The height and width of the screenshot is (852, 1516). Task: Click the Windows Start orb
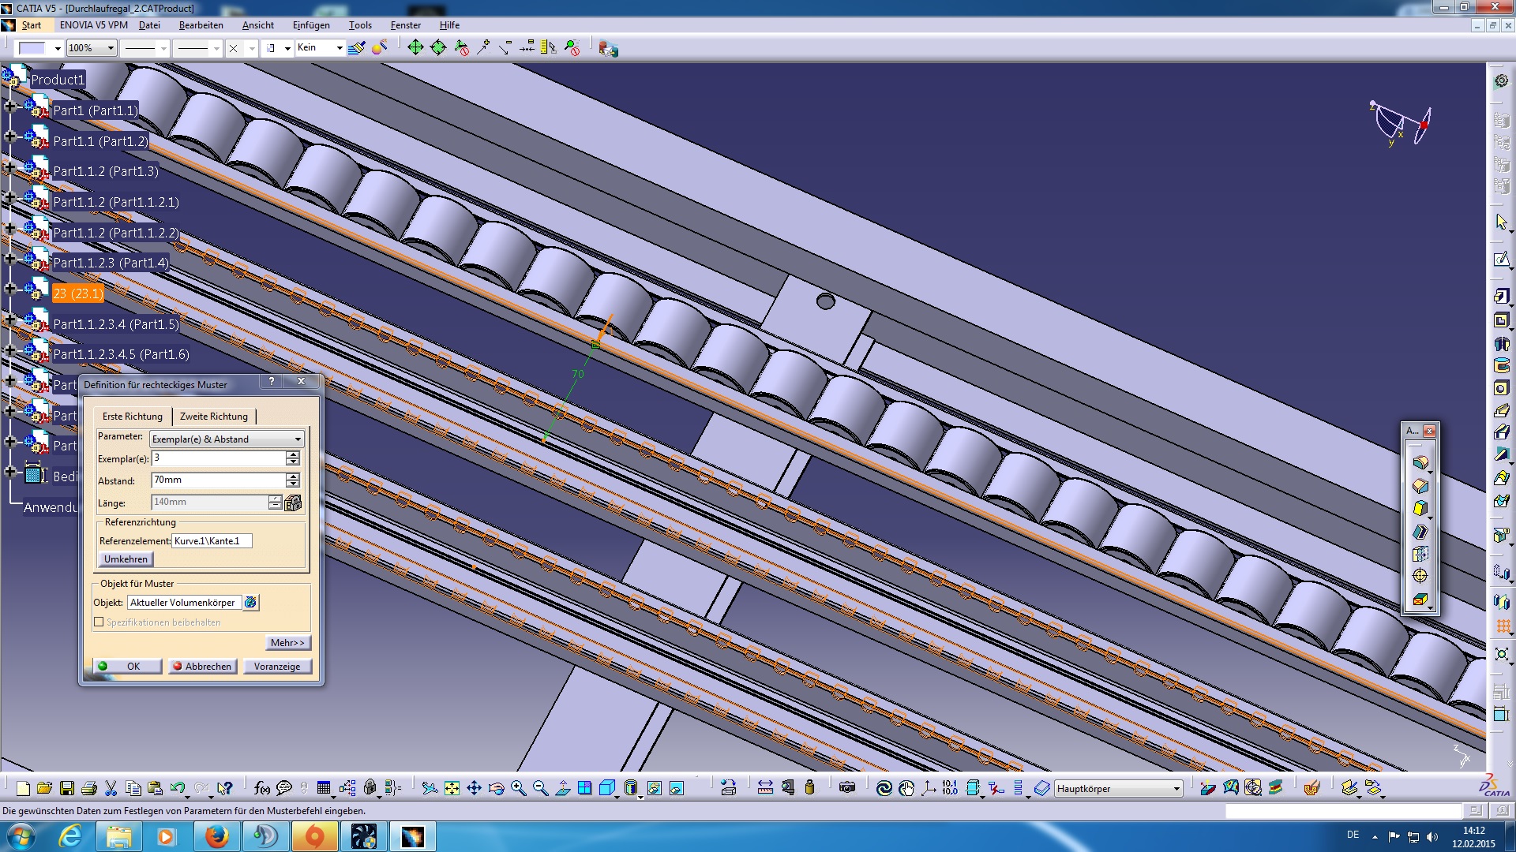[21, 836]
